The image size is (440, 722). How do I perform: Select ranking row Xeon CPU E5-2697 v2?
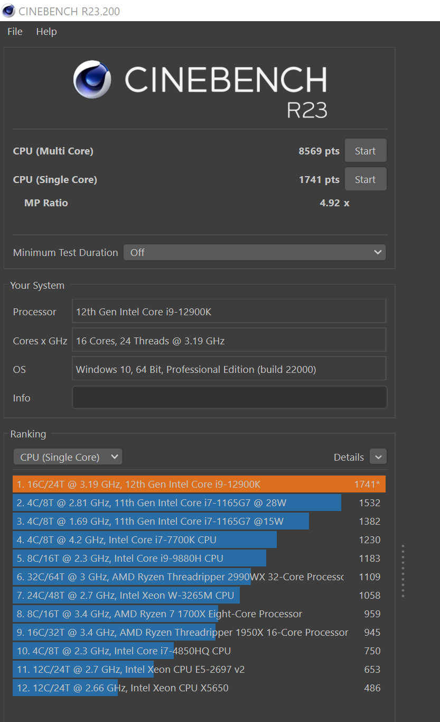[199, 669]
